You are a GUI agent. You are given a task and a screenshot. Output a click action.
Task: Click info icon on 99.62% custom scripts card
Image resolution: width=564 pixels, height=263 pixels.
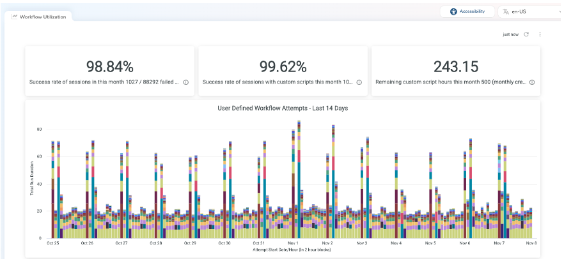click(x=359, y=82)
